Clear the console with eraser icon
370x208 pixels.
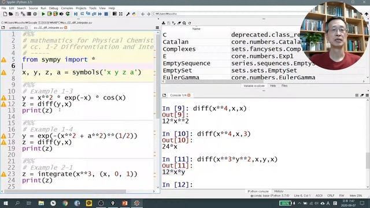coord(362,95)
